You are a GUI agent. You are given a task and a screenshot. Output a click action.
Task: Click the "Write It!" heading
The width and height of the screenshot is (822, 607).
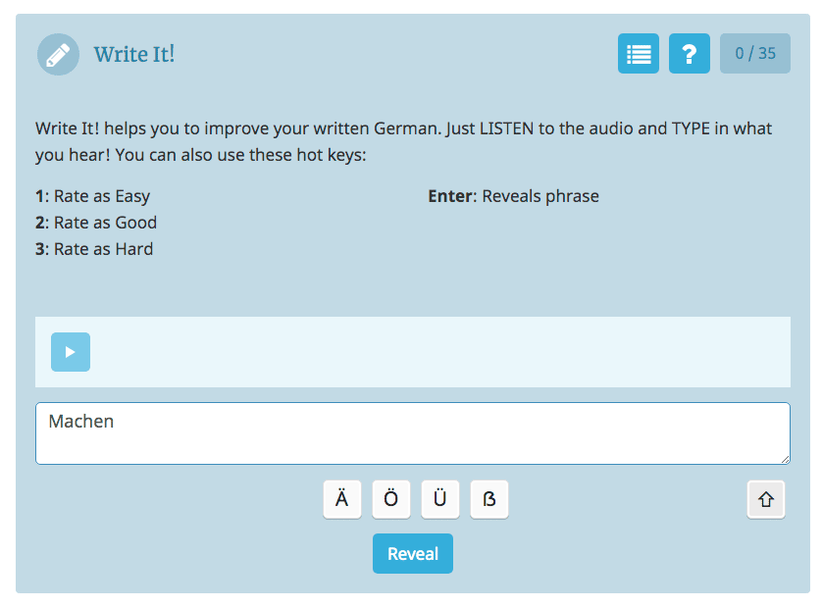click(x=134, y=54)
